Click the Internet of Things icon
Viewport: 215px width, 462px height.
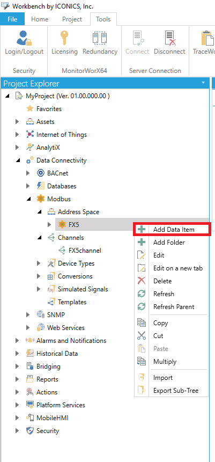[x=29, y=135]
